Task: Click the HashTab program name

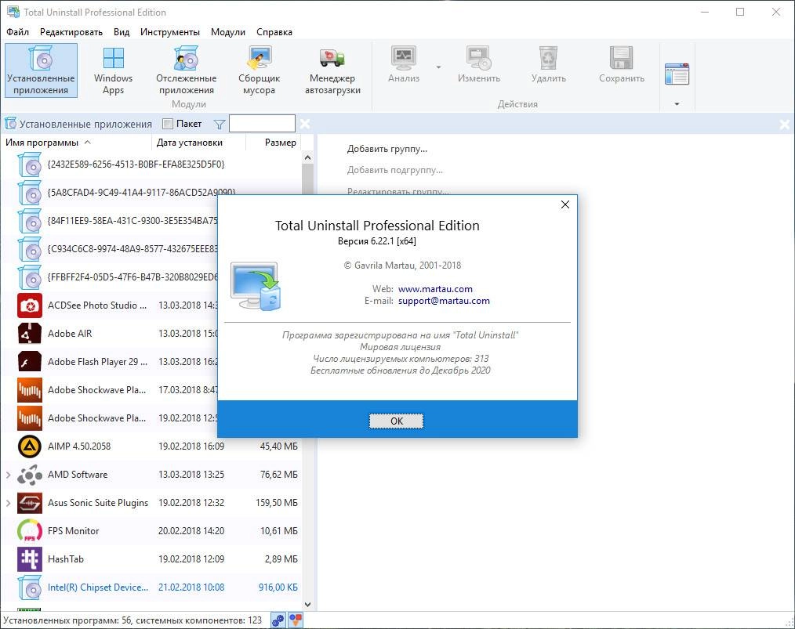Action: pyautogui.click(x=66, y=559)
